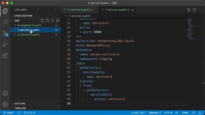Open 0-staging-ns.yaml in file tree
Viewport: 205px width, 115px height.
36,25
